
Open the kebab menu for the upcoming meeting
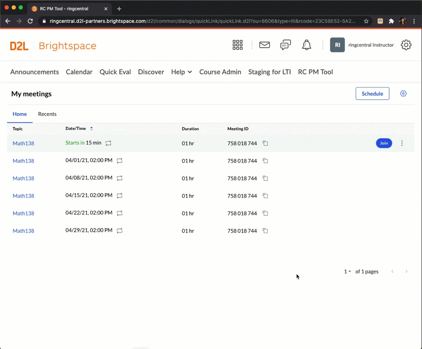pos(402,143)
